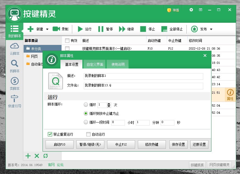Click the script file Q icon
240x174 pixels.
55,81
